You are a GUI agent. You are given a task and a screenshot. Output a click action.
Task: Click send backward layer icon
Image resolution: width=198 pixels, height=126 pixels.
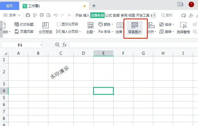pos(195,32)
